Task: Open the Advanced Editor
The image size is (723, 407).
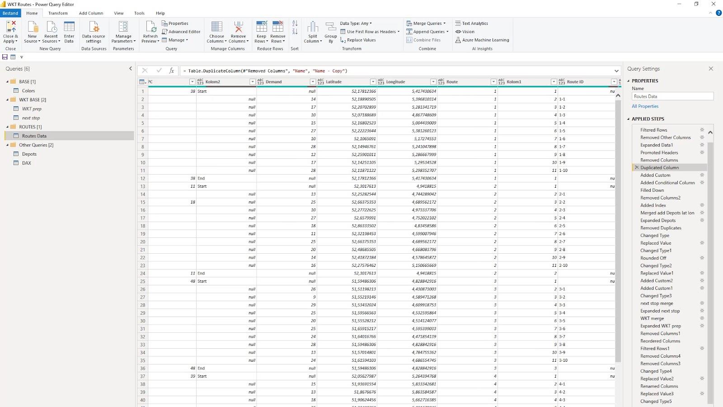Action: coord(181,32)
